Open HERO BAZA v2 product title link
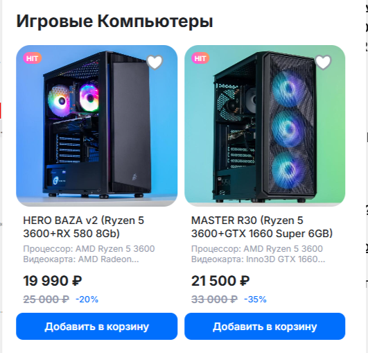Image resolution: width=368 pixels, height=353 pixels. click(x=84, y=227)
